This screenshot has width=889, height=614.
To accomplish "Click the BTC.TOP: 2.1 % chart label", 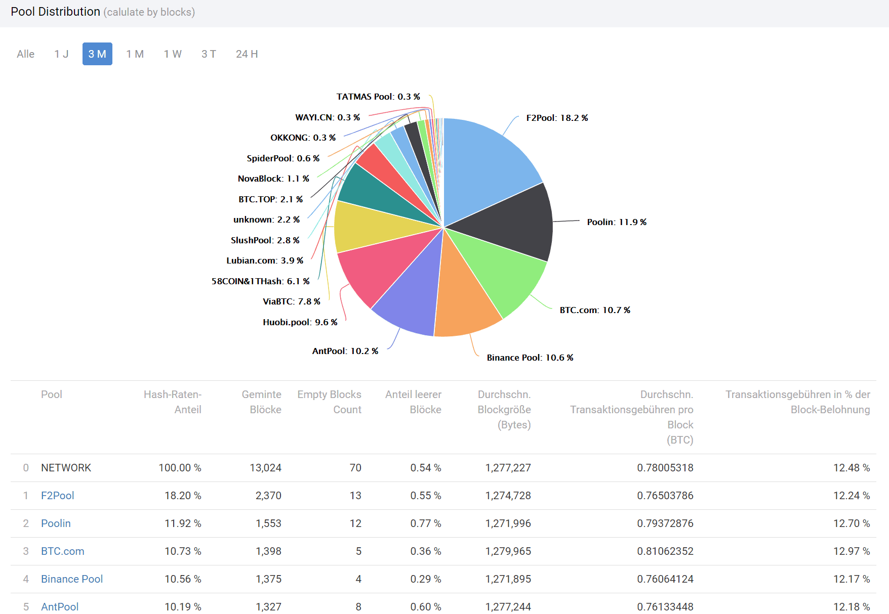I will pos(271,199).
